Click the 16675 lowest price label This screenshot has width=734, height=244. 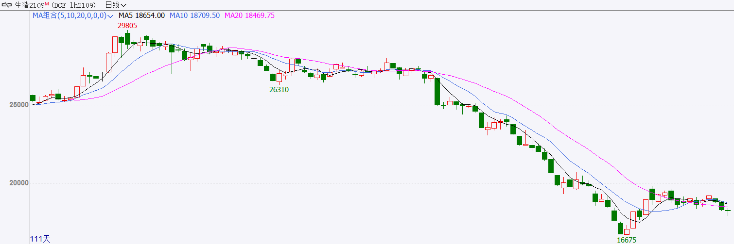click(x=627, y=240)
